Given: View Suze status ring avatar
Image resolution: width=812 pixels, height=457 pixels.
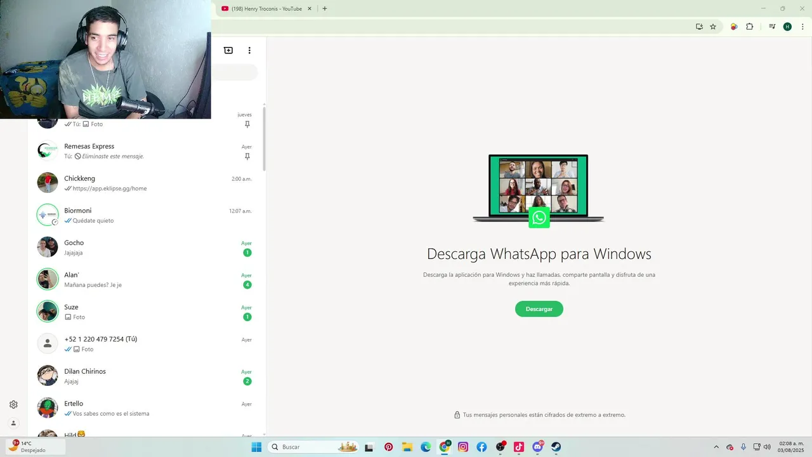Looking at the screenshot, I should (48, 311).
